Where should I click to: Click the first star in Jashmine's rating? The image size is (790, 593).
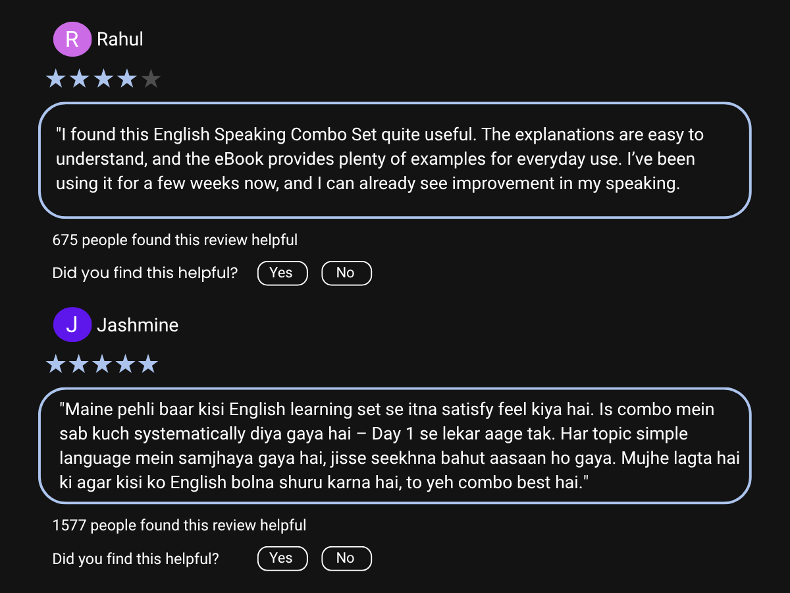56,364
